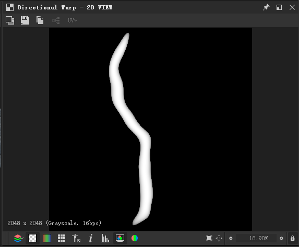Toggle the image size ruler icon
Image resolution: width=299 pixels, height=247 pixels.
(76, 238)
